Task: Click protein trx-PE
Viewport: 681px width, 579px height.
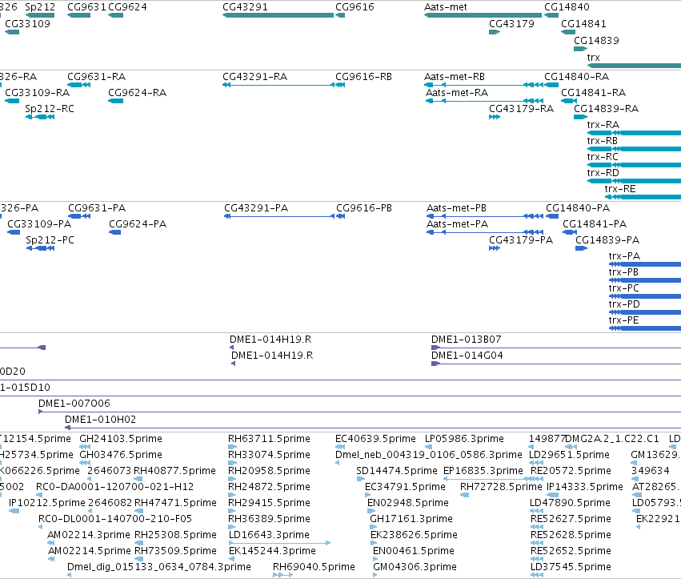Action: [x=623, y=320]
